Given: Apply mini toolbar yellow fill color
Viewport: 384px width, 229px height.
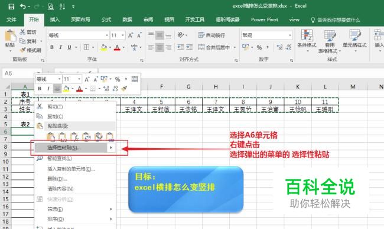Looking at the screenshot, I should 66,89.
